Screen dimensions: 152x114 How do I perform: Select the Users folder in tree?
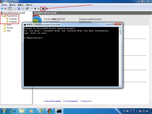pos(9,25)
